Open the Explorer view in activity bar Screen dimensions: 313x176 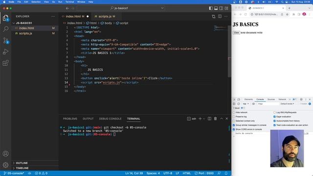click(x=5, y=18)
